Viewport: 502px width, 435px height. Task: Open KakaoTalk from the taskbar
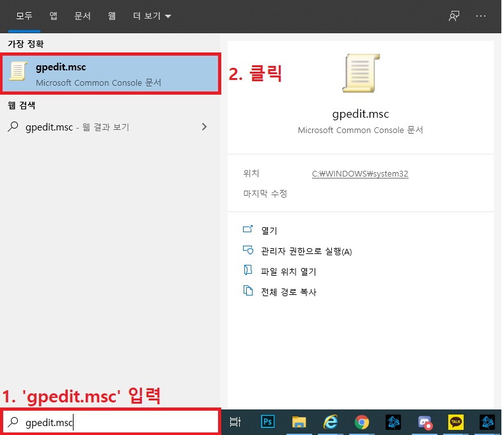tap(456, 422)
